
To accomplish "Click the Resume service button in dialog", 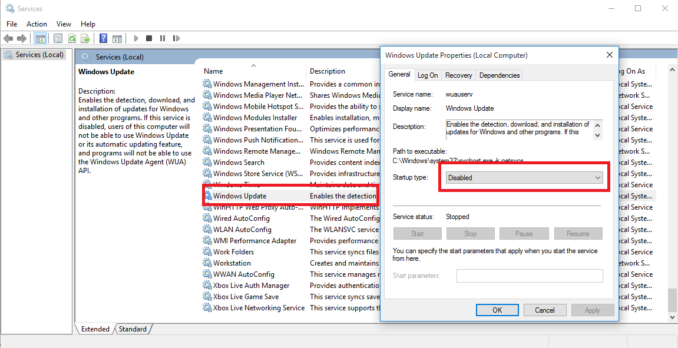I will (x=578, y=233).
